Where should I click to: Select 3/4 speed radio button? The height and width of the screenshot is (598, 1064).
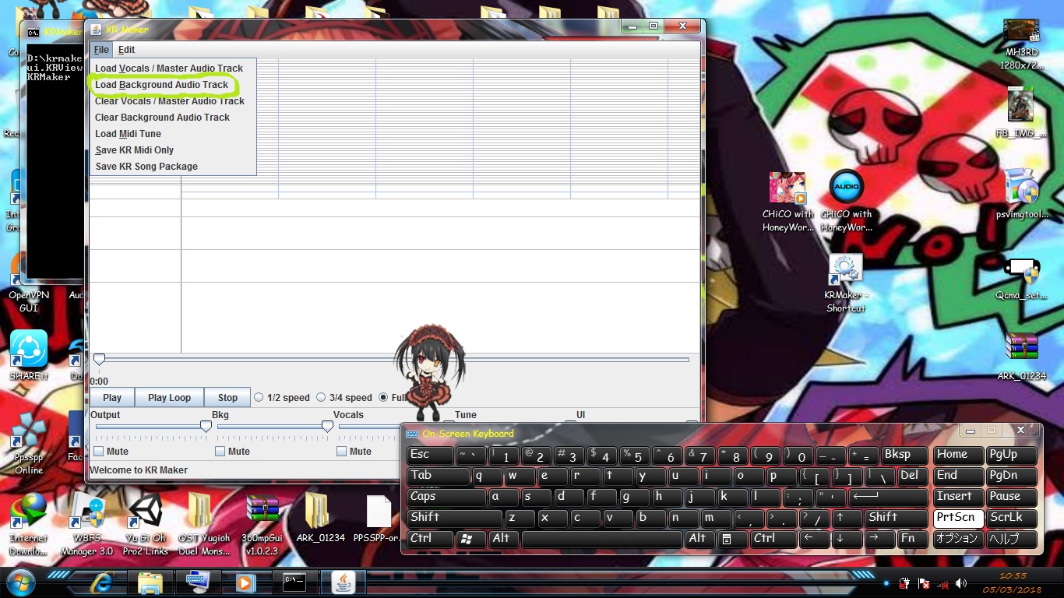tap(321, 397)
